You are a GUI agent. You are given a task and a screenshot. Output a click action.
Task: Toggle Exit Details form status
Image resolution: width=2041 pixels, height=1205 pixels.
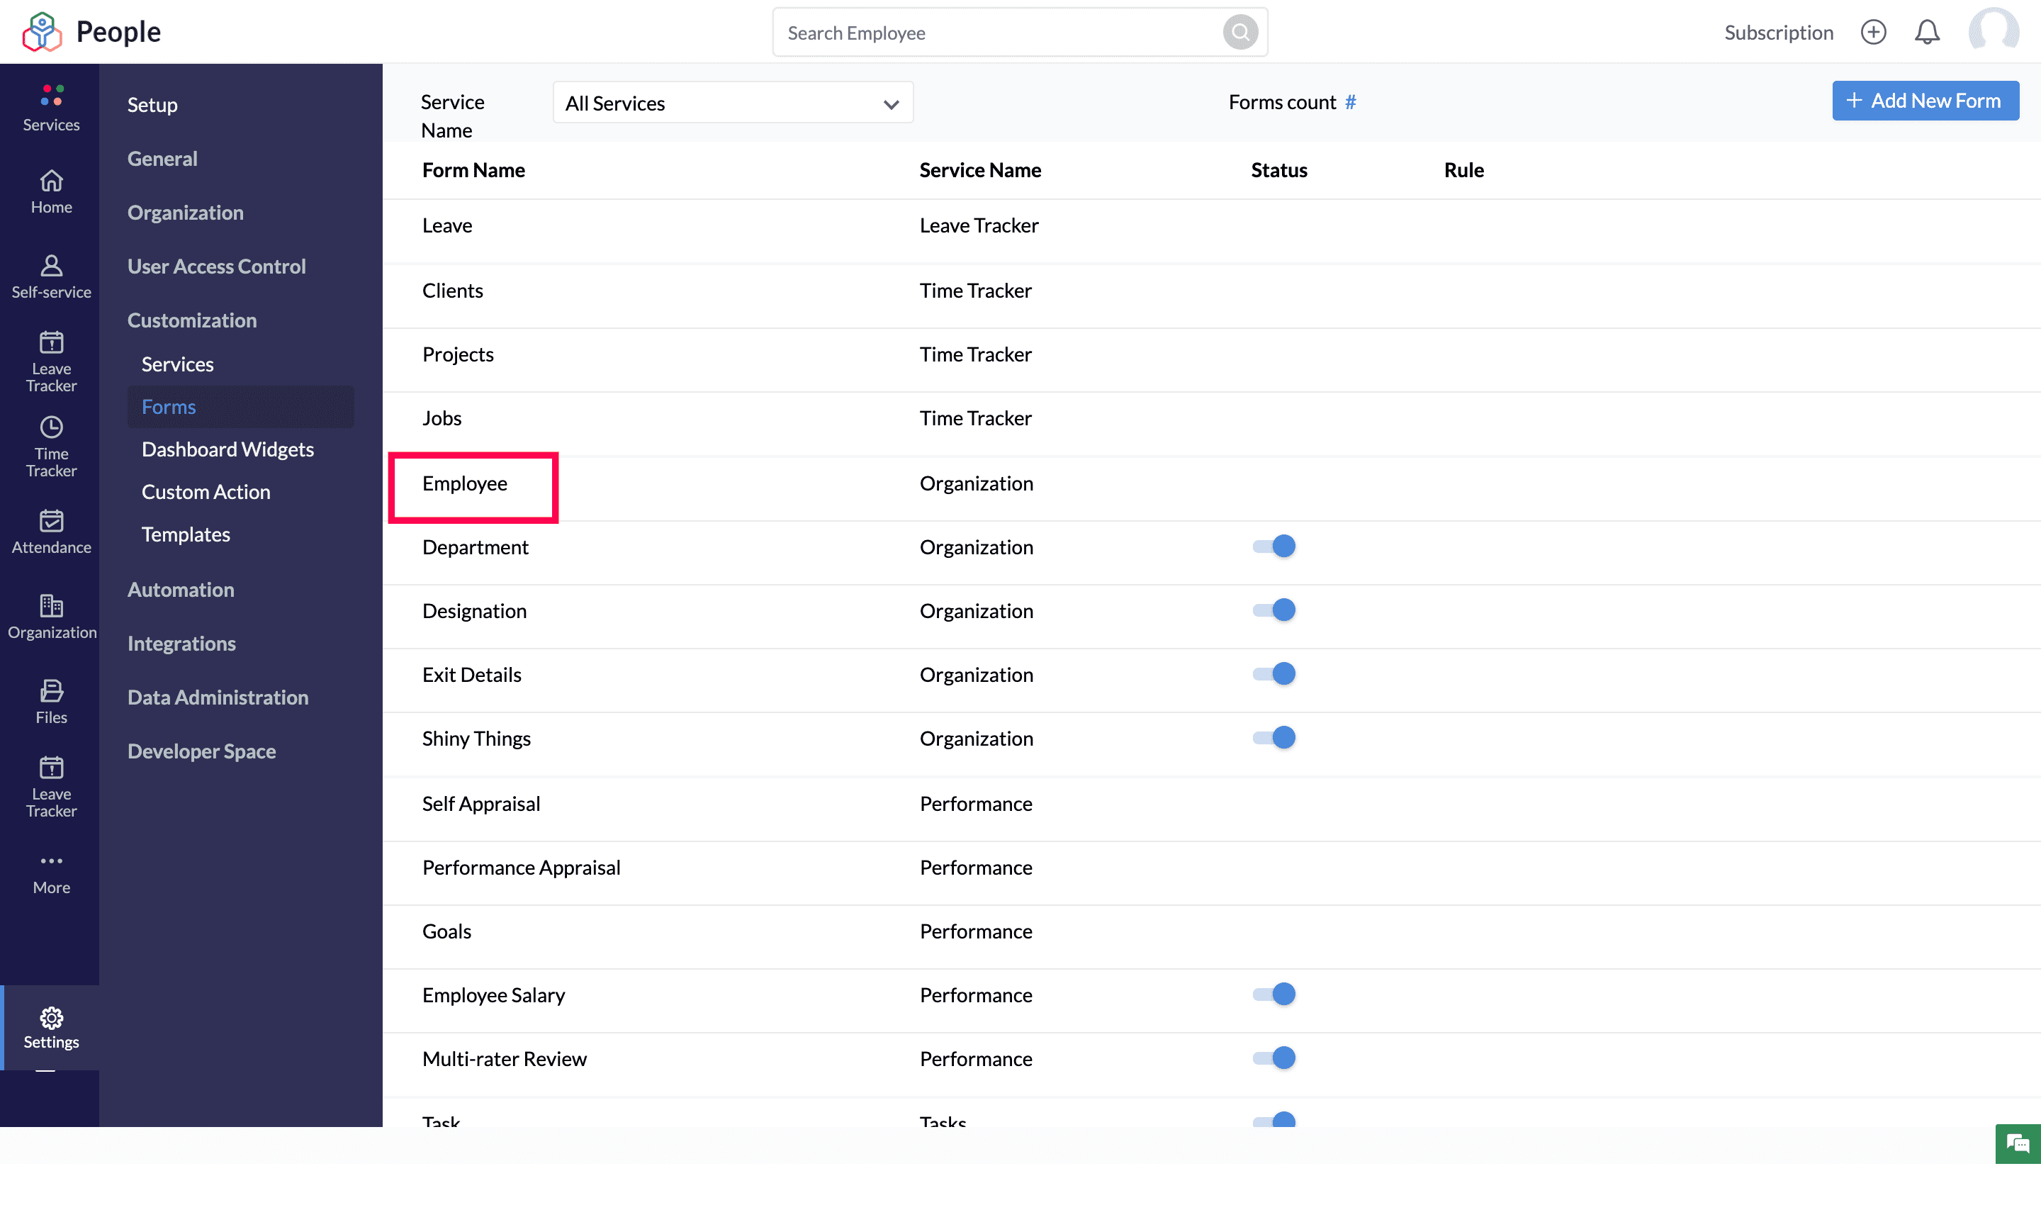tap(1273, 674)
